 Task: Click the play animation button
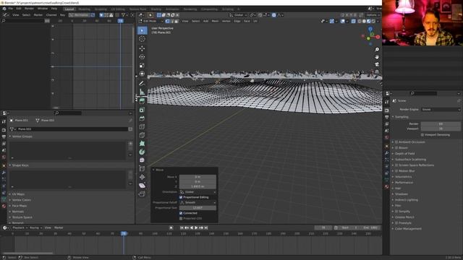tap(196, 228)
